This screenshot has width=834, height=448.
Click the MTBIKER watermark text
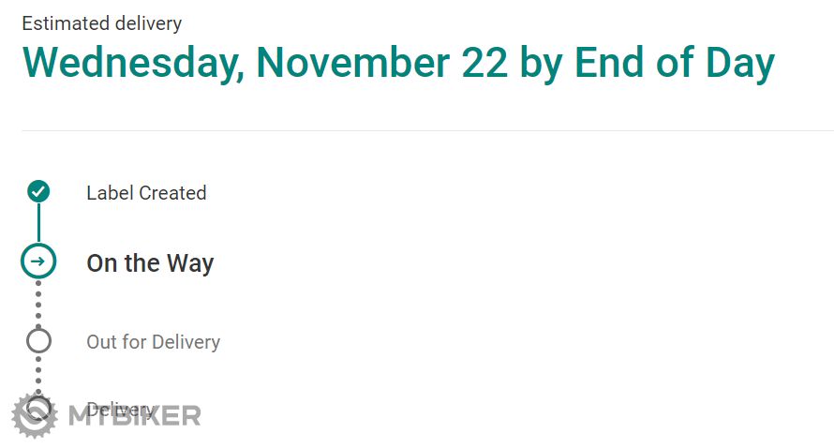point(134,416)
